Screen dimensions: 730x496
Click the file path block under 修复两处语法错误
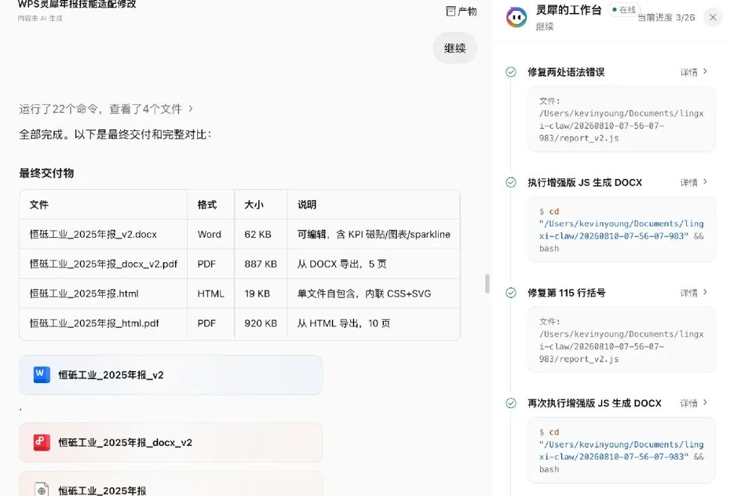[x=621, y=119]
